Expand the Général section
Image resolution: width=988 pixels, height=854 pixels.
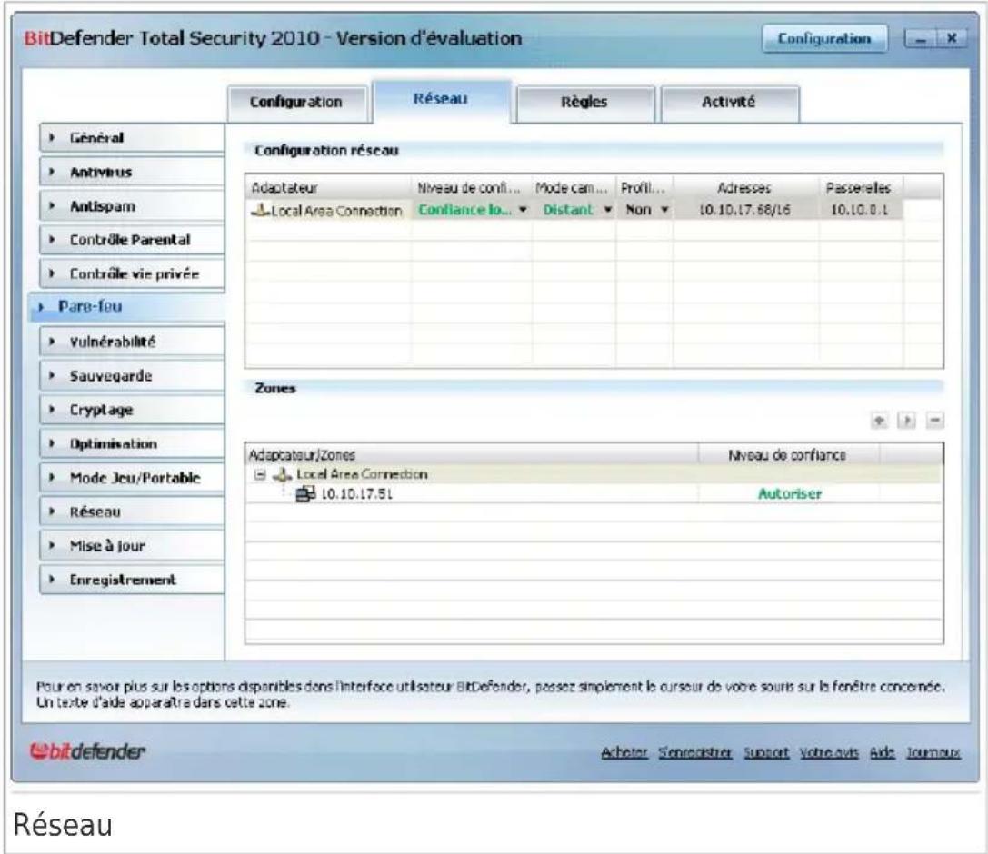coord(132,138)
